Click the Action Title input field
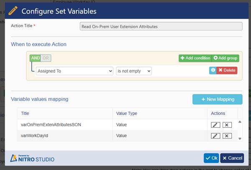 [161, 26]
